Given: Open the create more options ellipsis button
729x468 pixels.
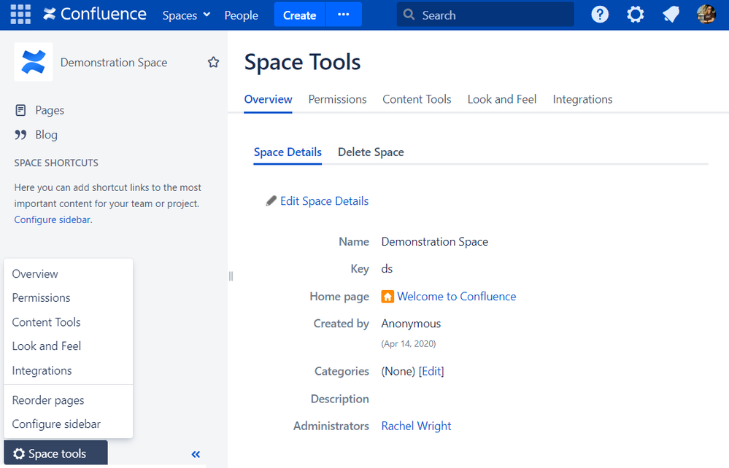Looking at the screenshot, I should tap(344, 15).
